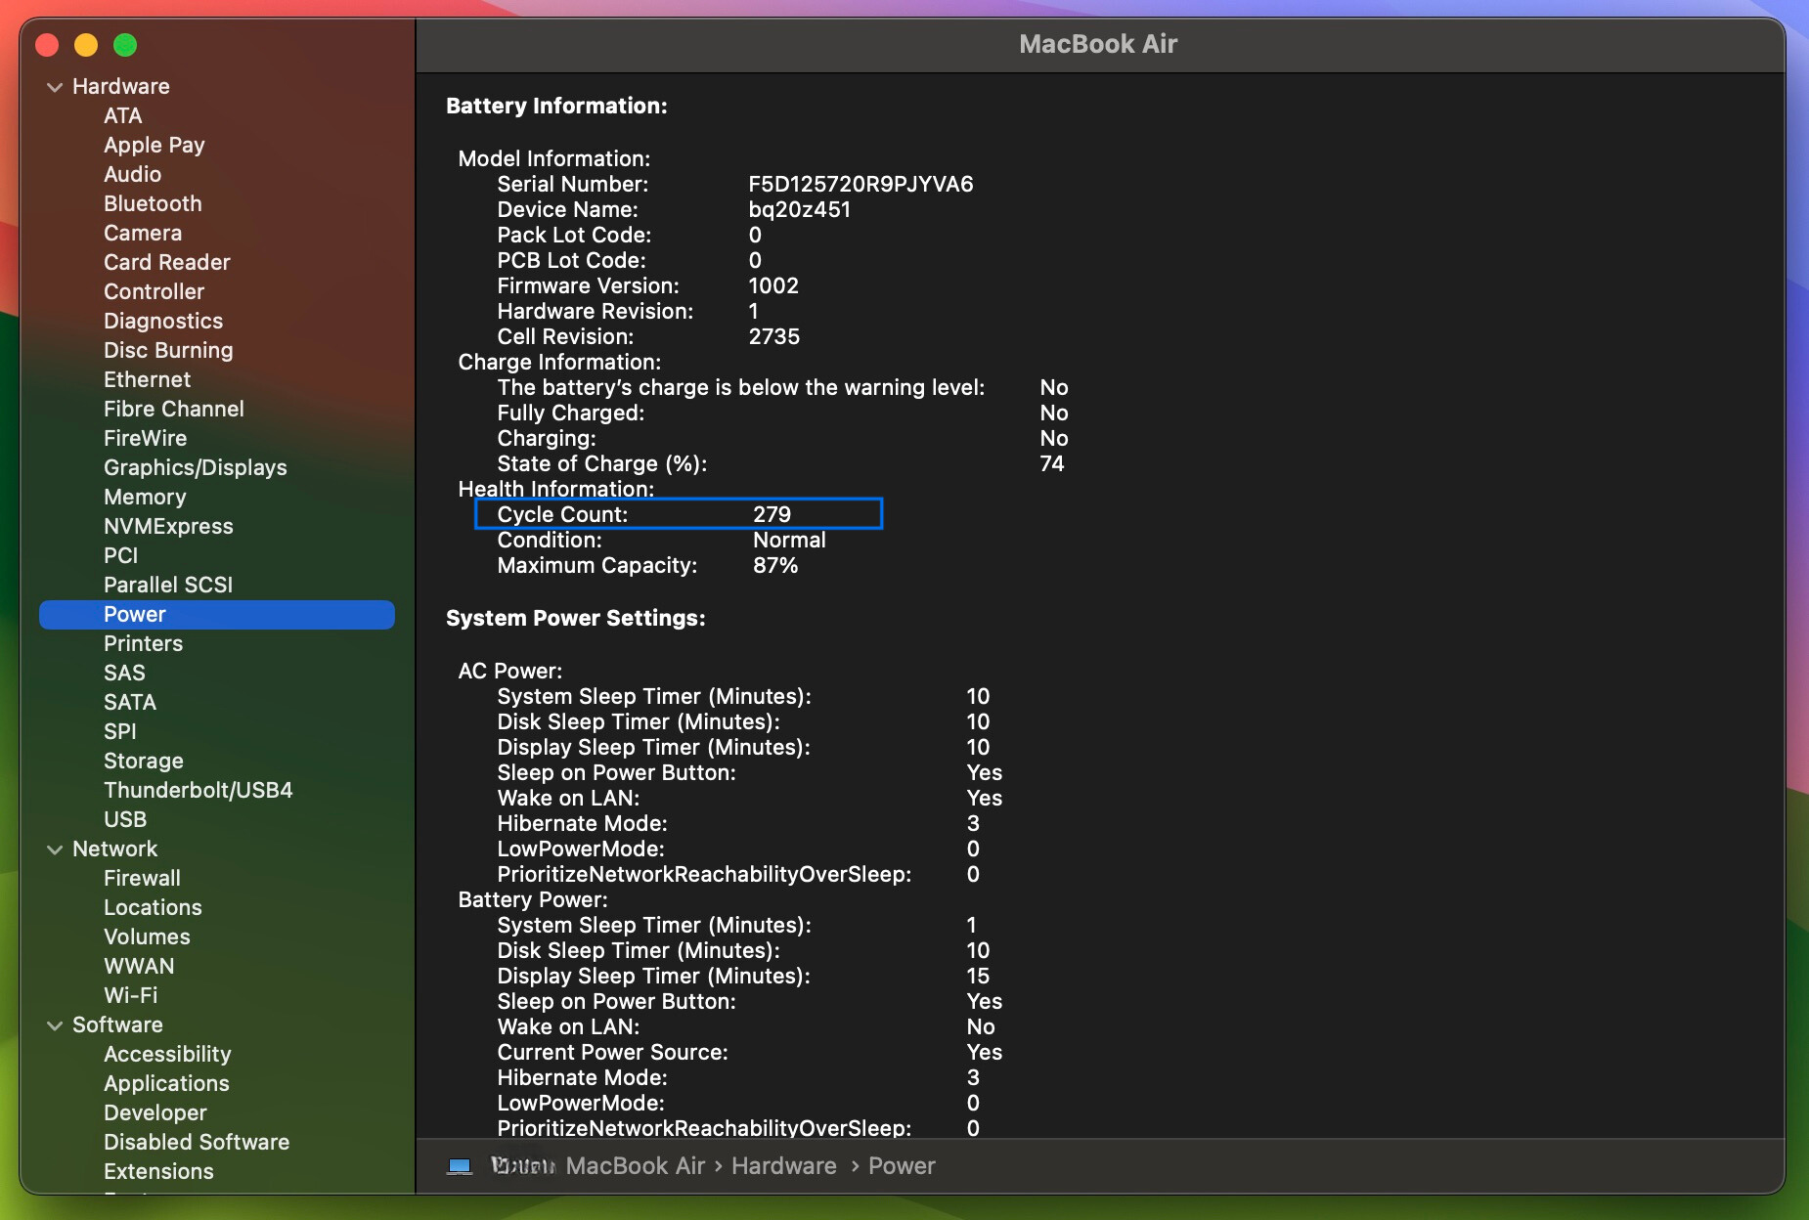Click Network category label in sidebar
The width and height of the screenshot is (1809, 1220).
[x=115, y=849]
